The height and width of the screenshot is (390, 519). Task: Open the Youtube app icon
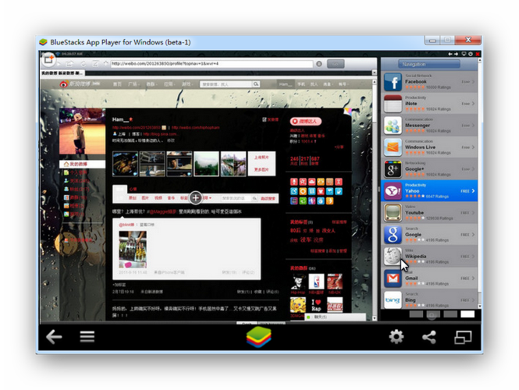coord(393,213)
